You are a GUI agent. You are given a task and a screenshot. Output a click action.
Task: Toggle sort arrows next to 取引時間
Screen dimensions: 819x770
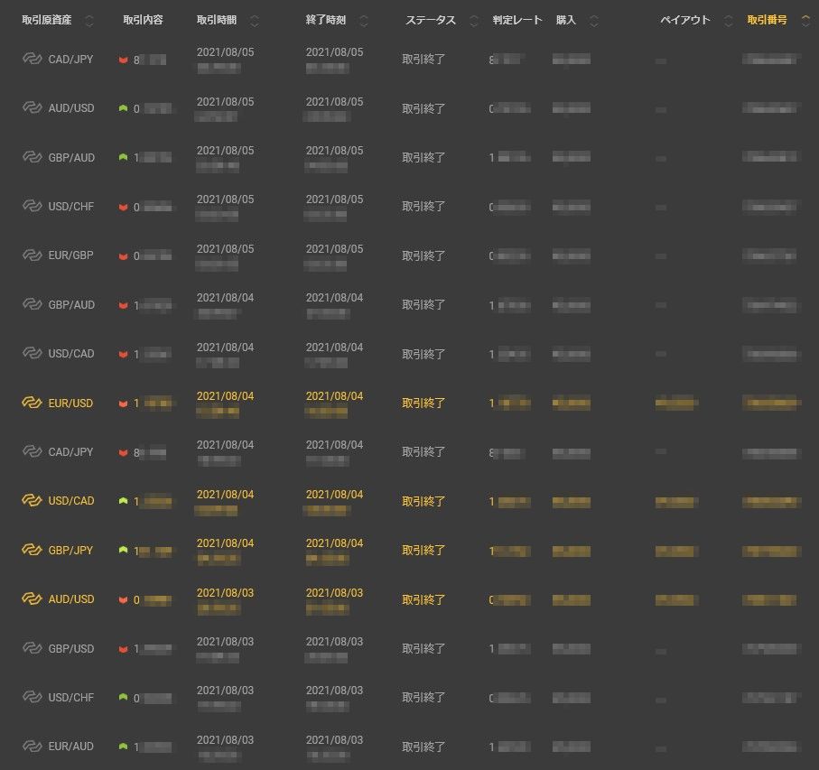pos(254,21)
